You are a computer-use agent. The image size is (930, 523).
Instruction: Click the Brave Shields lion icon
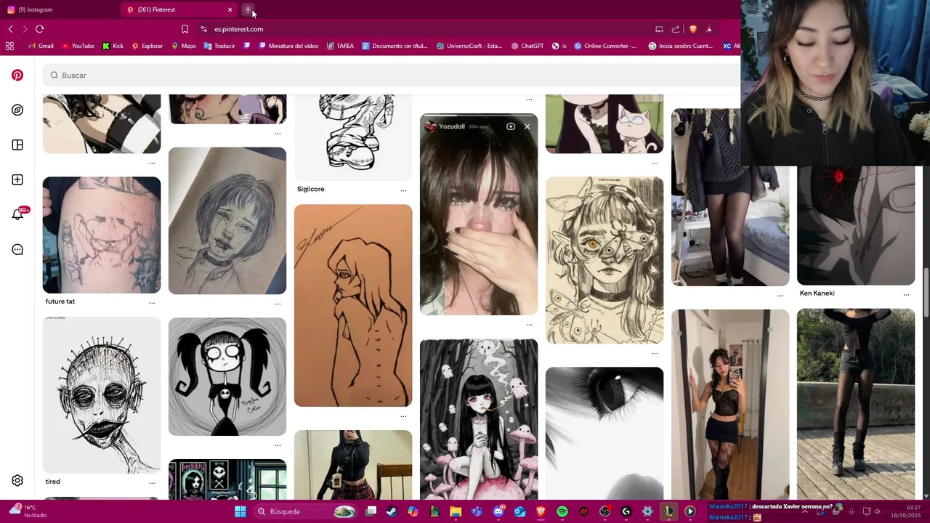692,29
